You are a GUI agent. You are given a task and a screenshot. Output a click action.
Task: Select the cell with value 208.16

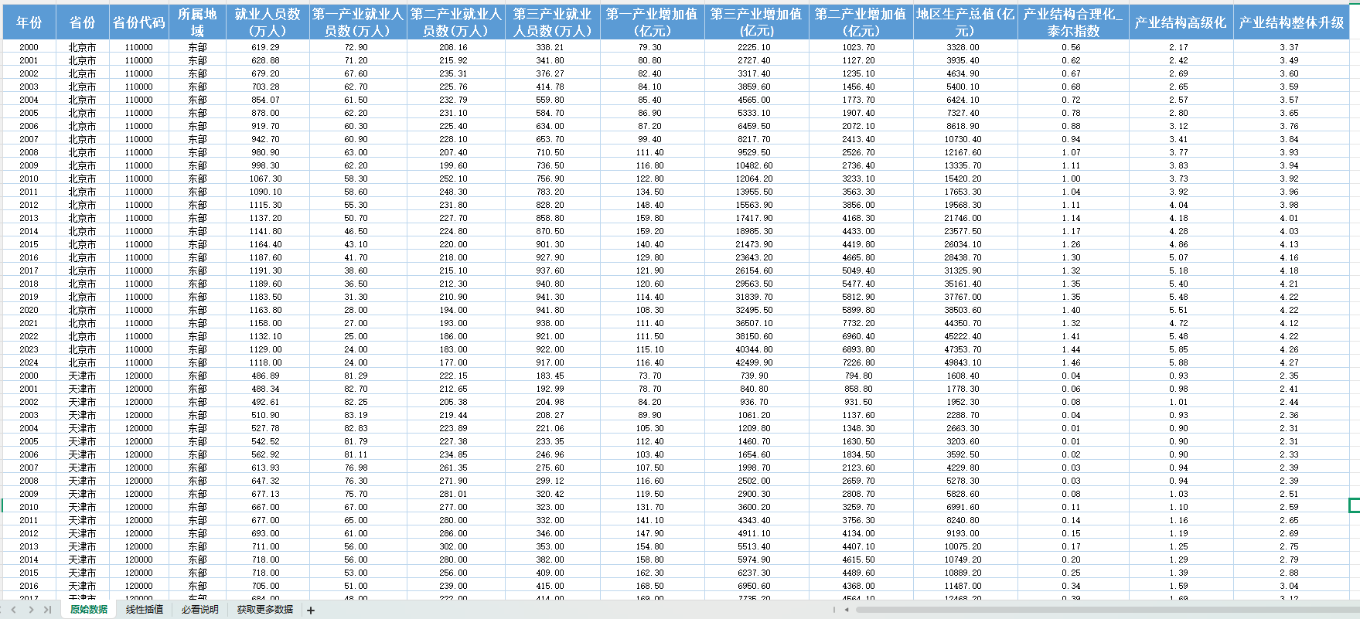coord(455,47)
